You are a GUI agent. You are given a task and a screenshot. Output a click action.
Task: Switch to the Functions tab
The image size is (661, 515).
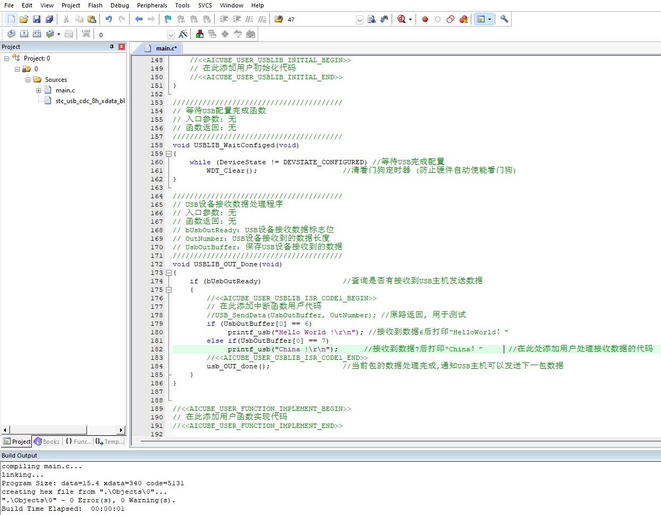pos(78,442)
